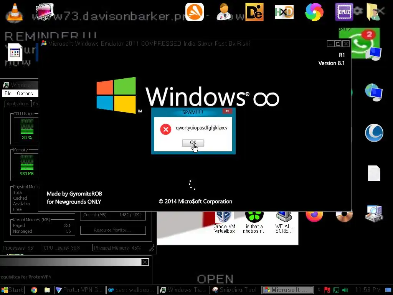Click the red flag tray icon

coord(327,290)
